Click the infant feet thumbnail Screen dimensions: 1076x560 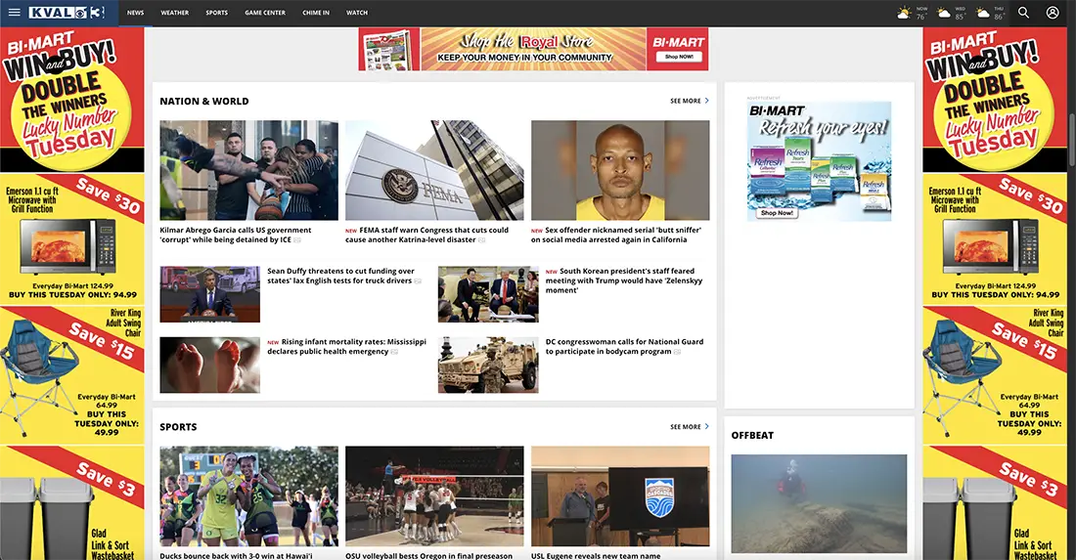(x=210, y=365)
